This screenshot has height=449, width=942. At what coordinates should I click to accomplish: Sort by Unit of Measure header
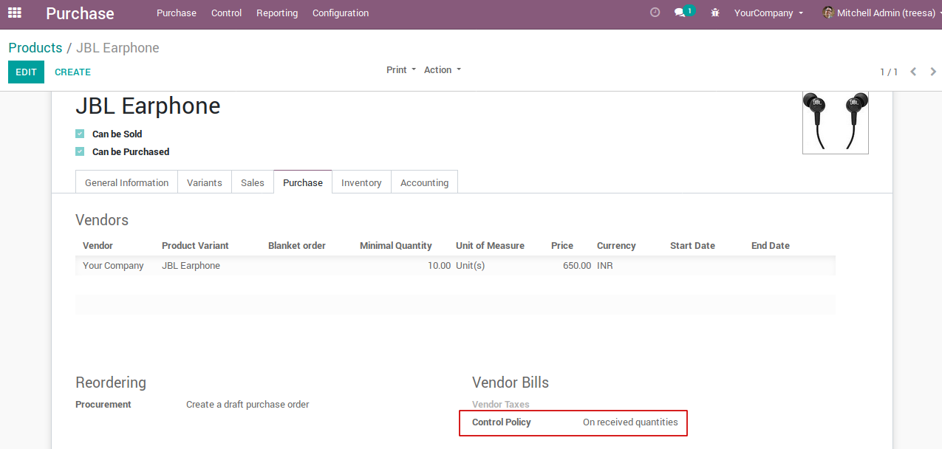490,245
